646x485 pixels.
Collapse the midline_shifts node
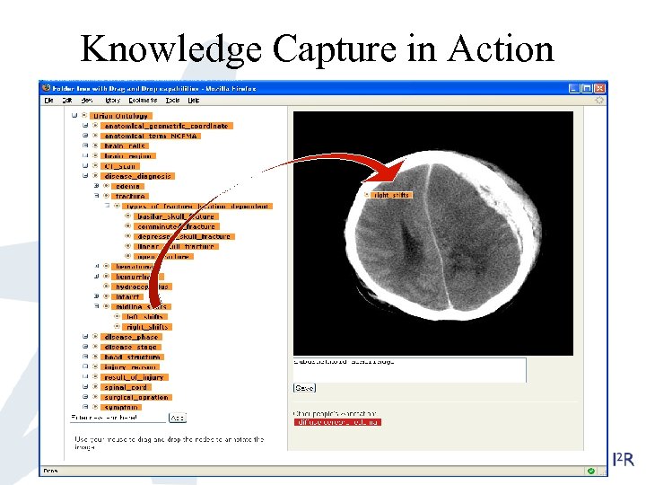[x=96, y=306]
